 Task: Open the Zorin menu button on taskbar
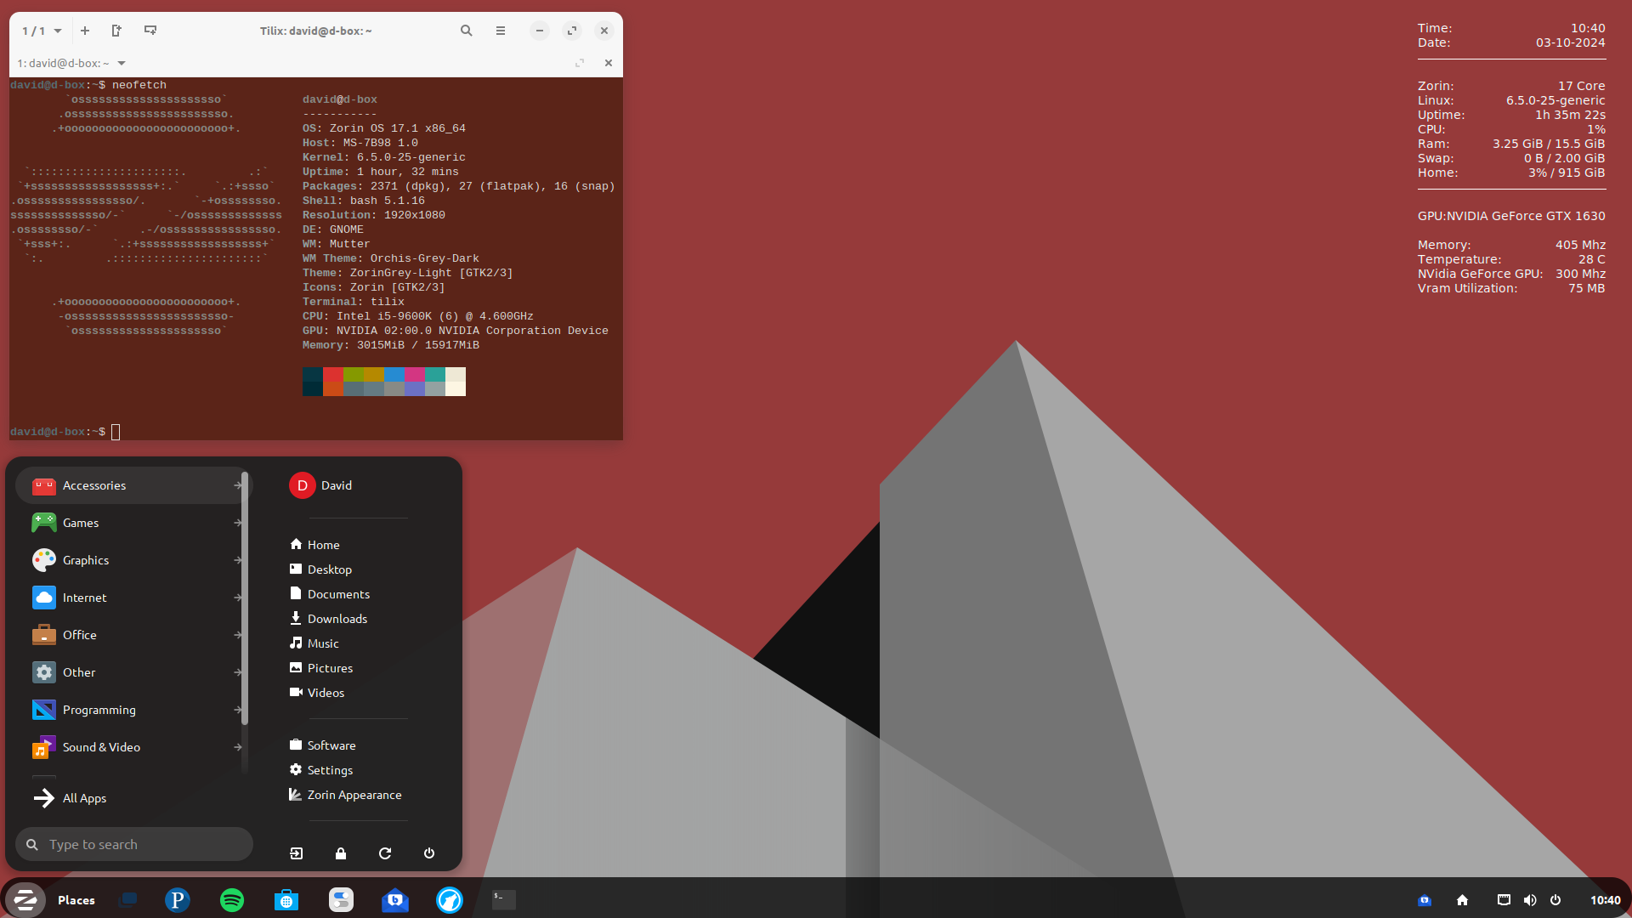25,899
